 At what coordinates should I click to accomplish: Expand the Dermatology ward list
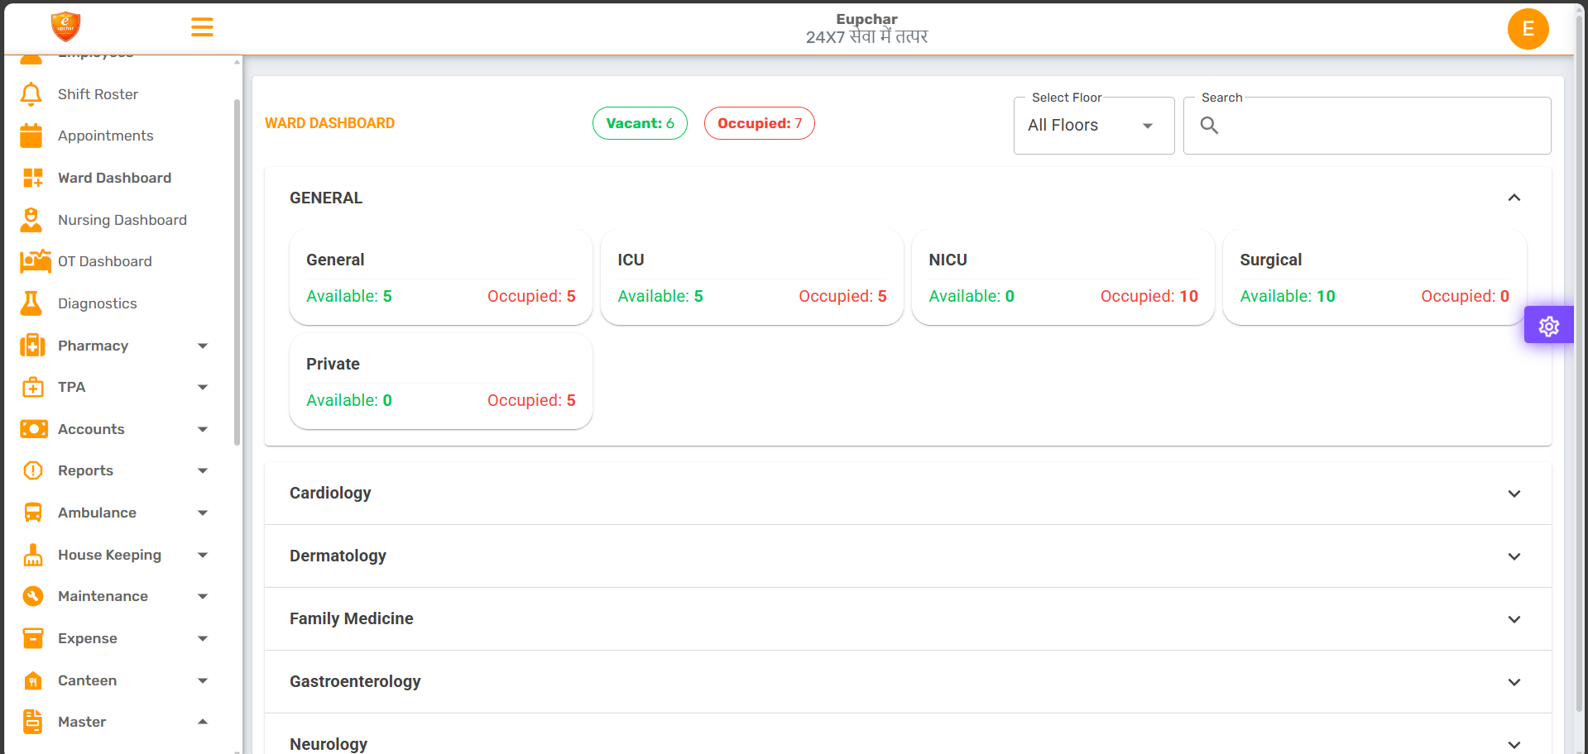pos(1514,556)
